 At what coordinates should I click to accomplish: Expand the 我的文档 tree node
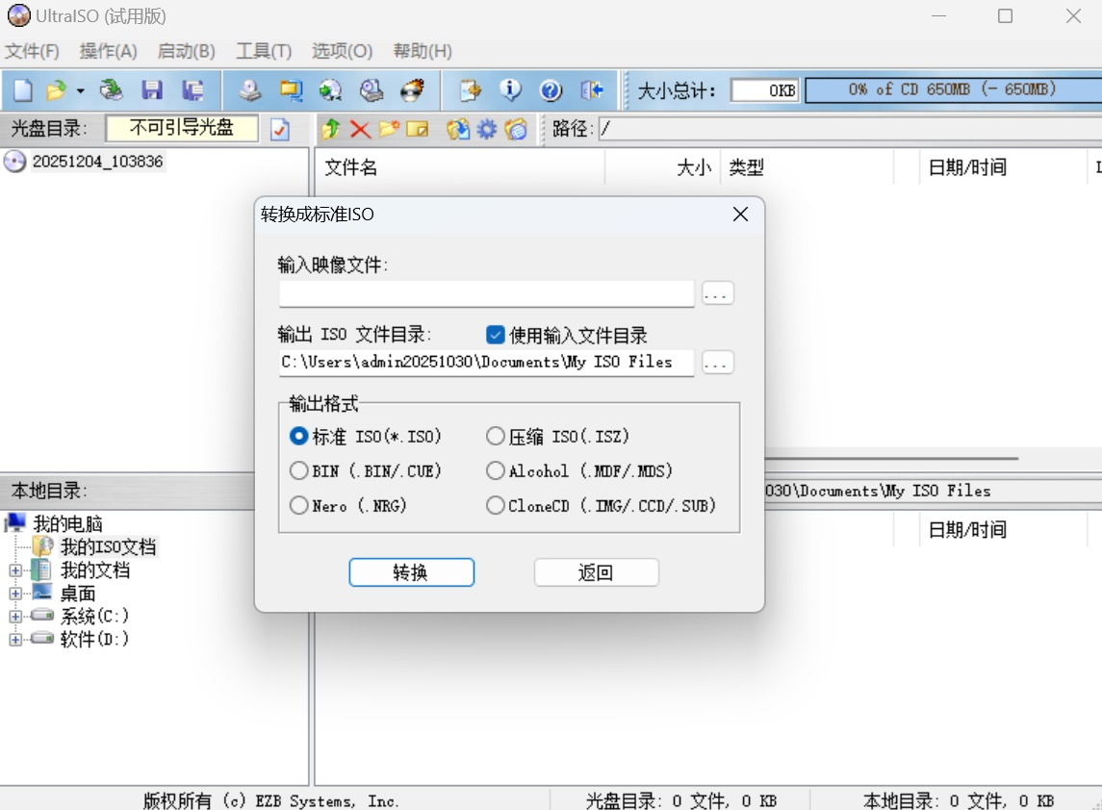(x=16, y=570)
